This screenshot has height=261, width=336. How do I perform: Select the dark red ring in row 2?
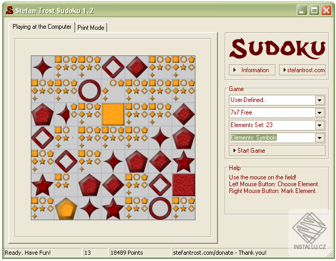tap(89, 90)
